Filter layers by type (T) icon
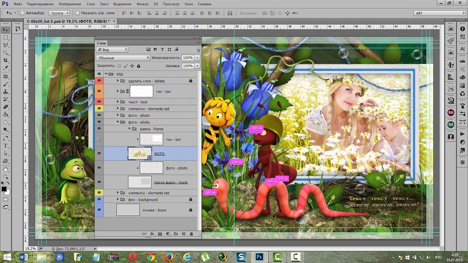Viewport: 468px width, 263px height. [162, 50]
